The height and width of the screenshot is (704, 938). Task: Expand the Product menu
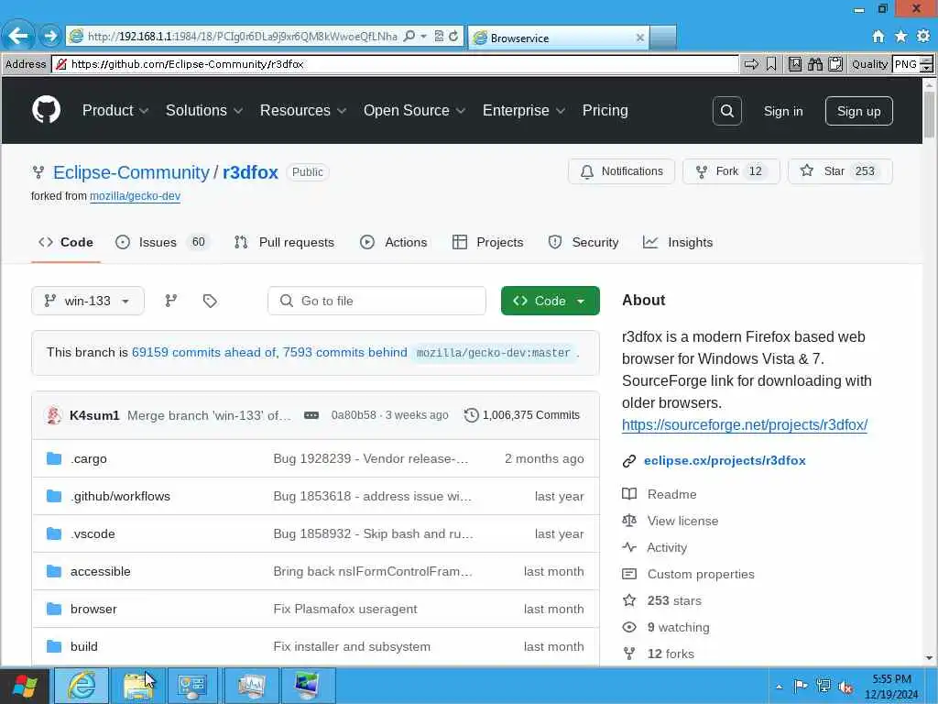tap(115, 110)
